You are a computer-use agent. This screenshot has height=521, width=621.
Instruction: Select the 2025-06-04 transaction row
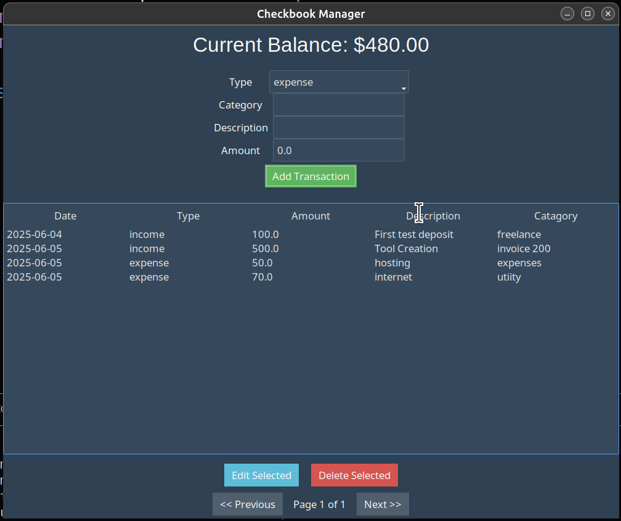(311, 234)
